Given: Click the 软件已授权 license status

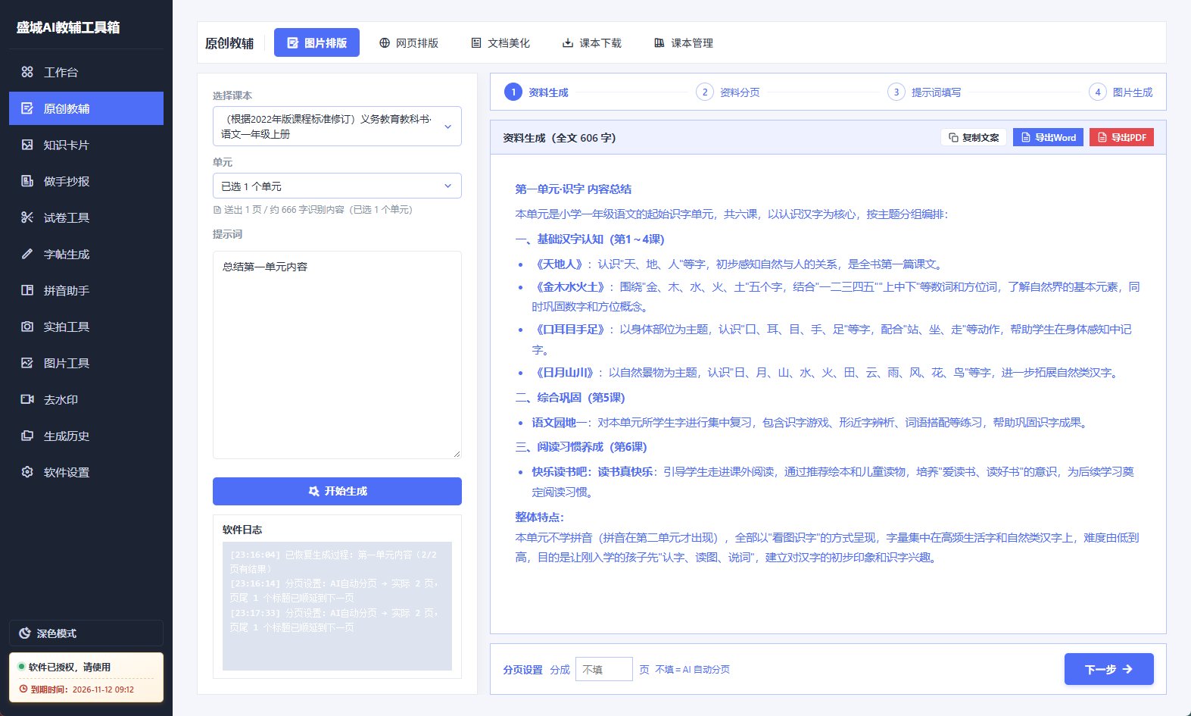Looking at the screenshot, I should click(x=70, y=667).
